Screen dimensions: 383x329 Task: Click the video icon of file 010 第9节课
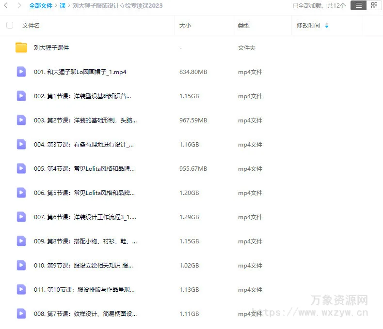pyautogui.click(x=21, y=265)
